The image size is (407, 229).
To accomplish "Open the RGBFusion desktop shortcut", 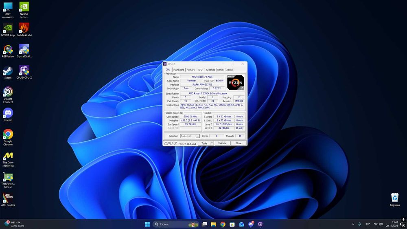I will [x=8, y=51].
